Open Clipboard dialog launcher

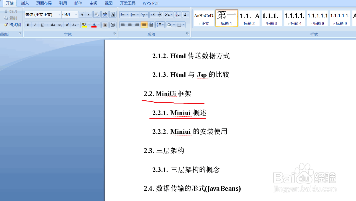pyautogui.click(x=20, y=34)
